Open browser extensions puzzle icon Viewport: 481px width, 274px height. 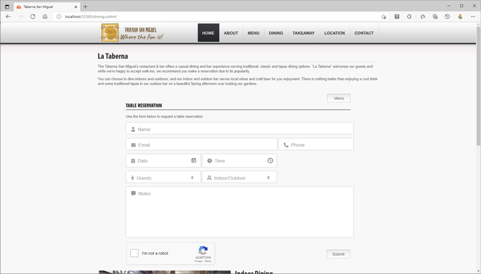pos(409,17)
